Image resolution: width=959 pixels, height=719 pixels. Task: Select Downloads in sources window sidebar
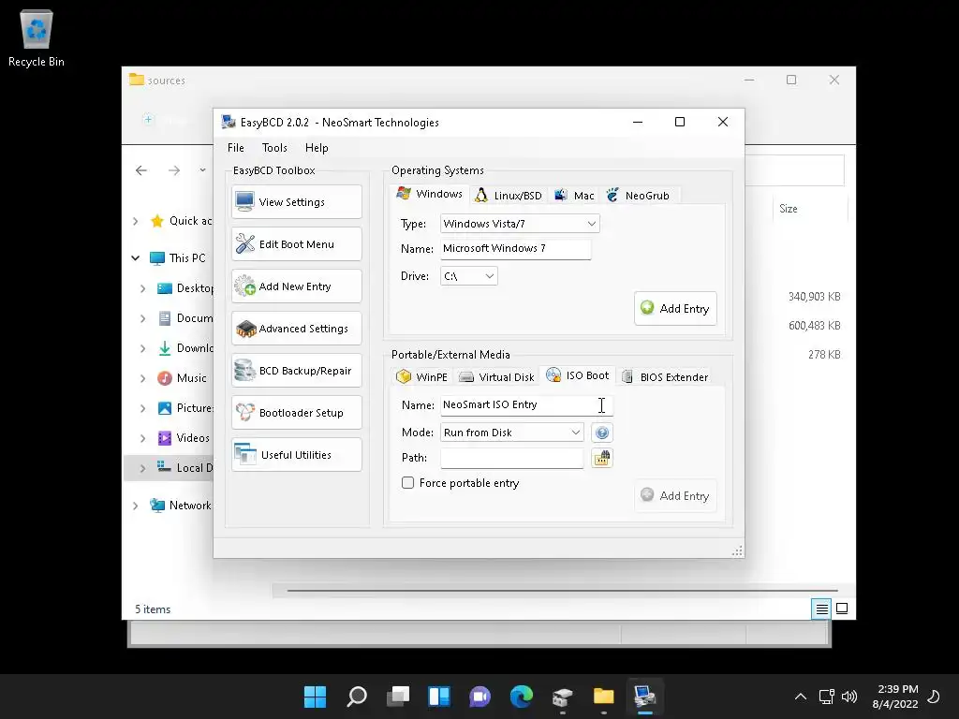195,348
